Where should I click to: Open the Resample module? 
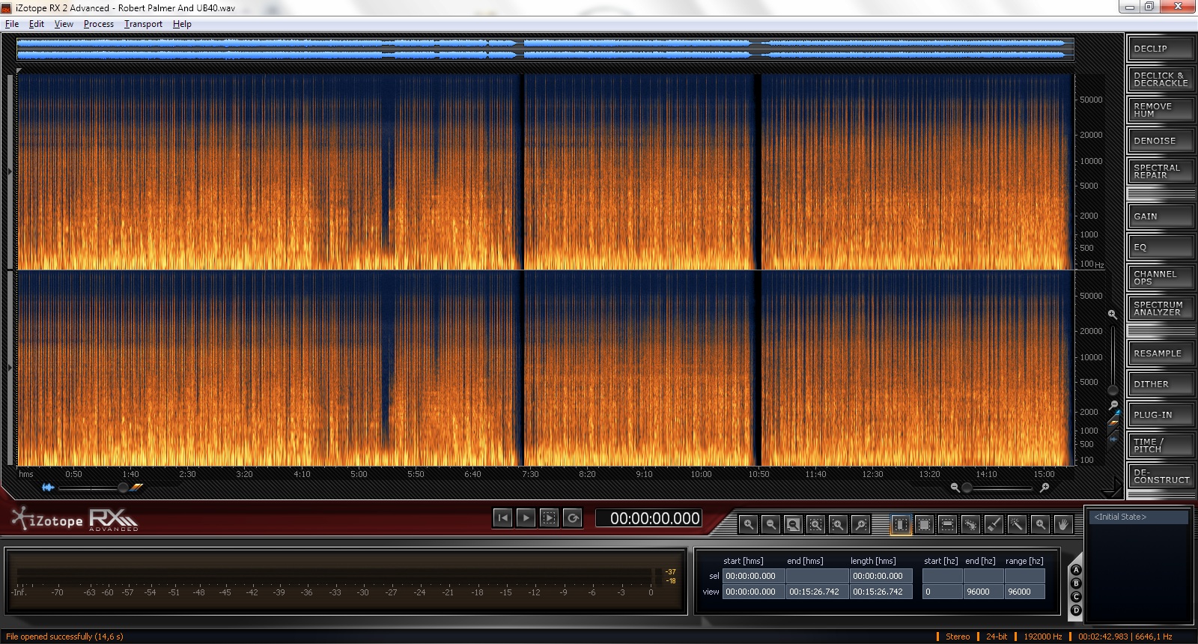1161,353
